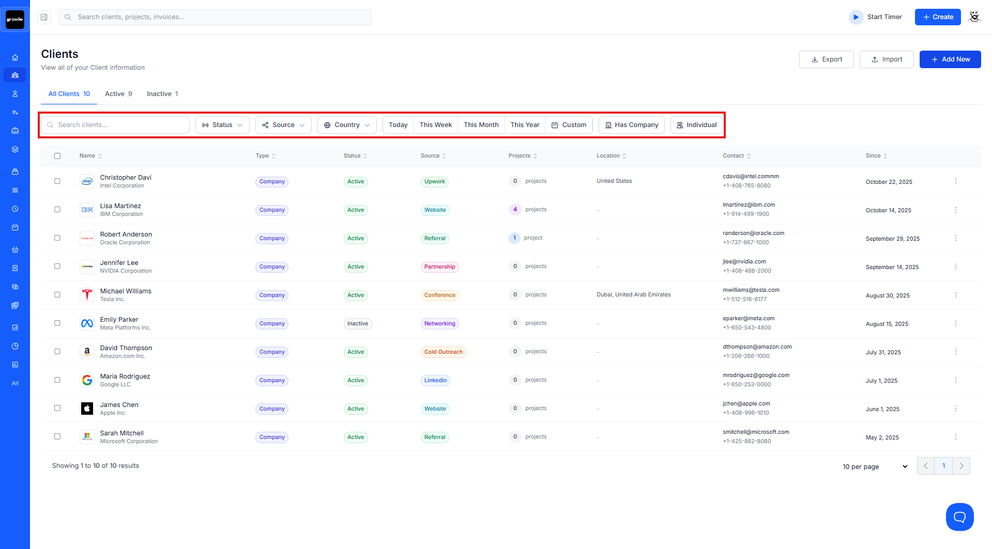992x549 pixels.
Task: Change the 10 per page dropdown
Action: (x=875, y=466)
